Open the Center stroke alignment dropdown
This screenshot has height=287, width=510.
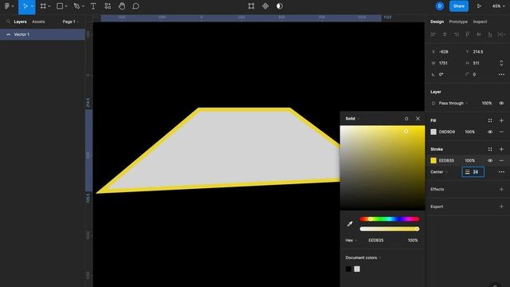439,172
